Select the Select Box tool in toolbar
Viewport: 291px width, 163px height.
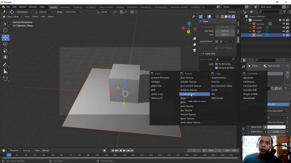pos(5,24)
